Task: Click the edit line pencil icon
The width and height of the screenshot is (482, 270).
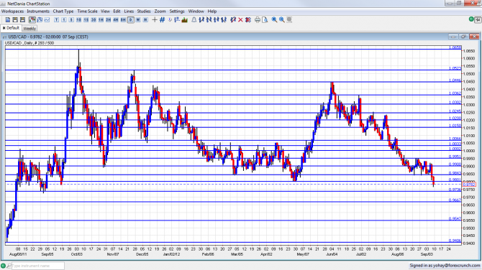Action: click(233, 20)
